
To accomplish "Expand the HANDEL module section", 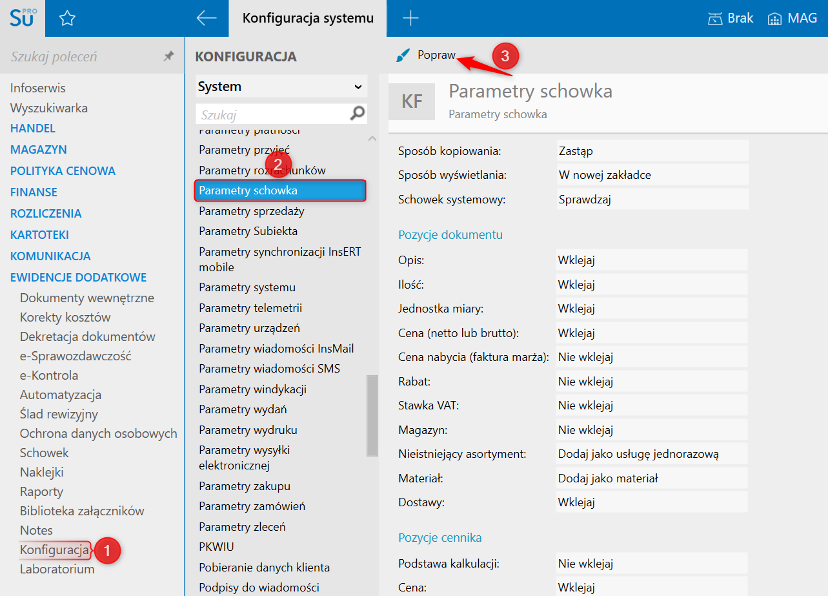I will pyautogui.click(x=33, y=128).
